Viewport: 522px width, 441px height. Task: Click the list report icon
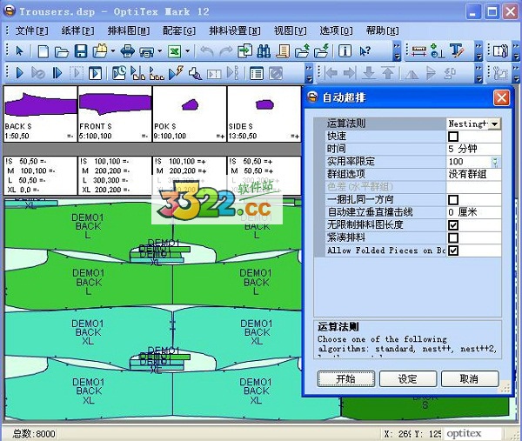click(257, 73)
